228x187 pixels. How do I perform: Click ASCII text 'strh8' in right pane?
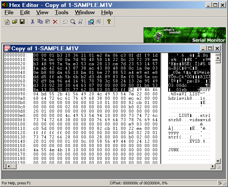[175, 120]
